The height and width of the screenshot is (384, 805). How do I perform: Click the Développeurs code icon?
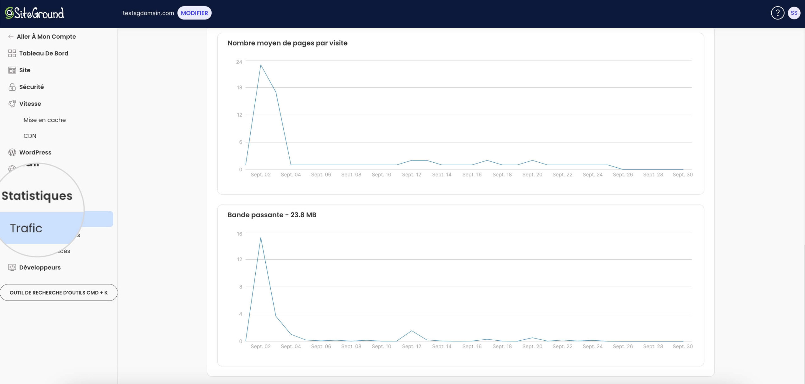tap(12, 268)
